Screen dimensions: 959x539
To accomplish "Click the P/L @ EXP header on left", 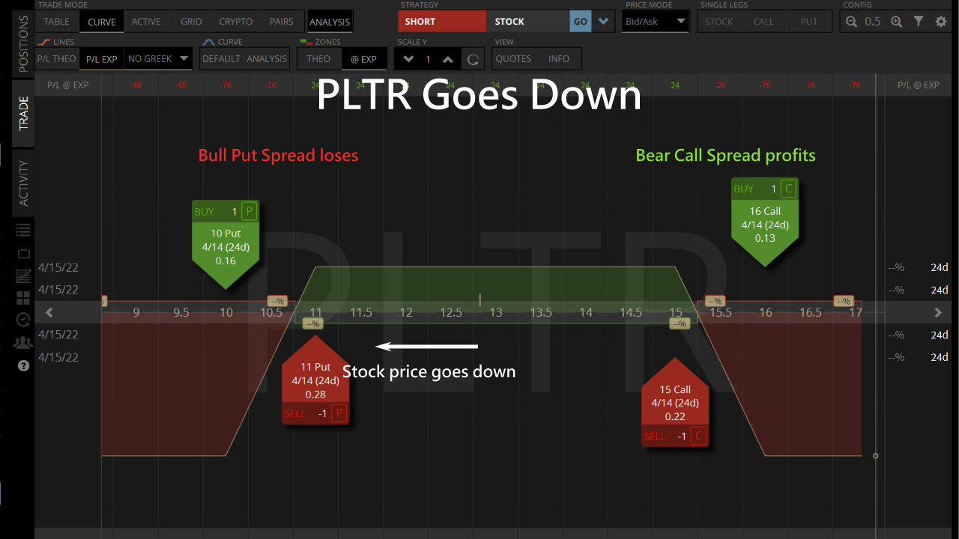I will click(68, 85).
